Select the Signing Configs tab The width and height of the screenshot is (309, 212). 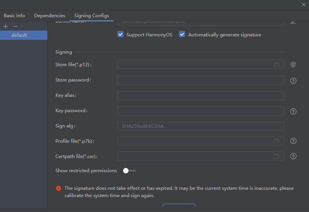tap(91, 16)
